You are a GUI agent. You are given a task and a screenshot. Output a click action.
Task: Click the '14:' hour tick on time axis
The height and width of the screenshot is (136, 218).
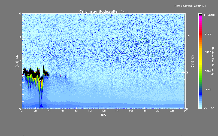tap(117, 111)
